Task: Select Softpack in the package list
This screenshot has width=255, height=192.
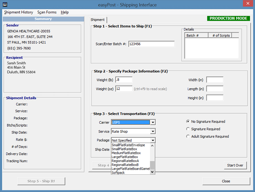Action: click(x=118, y=172)
